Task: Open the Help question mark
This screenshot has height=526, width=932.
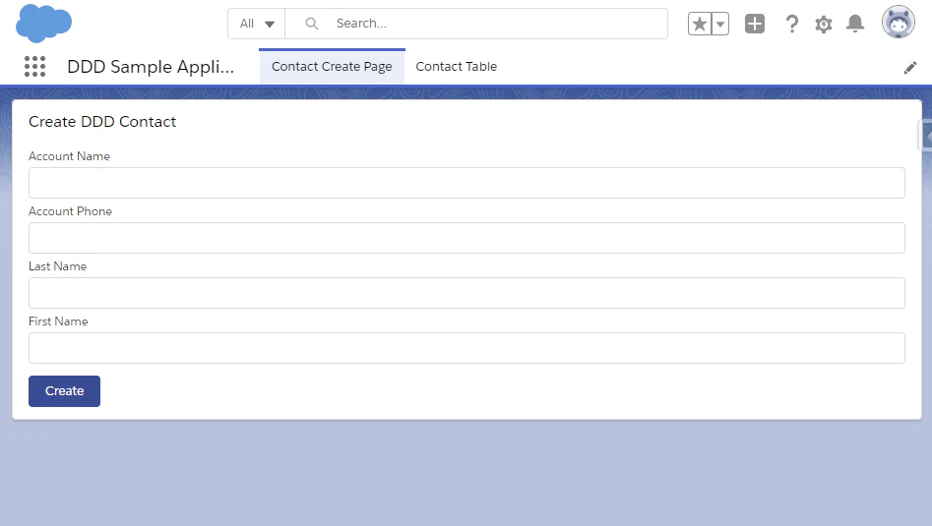Action: point(791,24)
